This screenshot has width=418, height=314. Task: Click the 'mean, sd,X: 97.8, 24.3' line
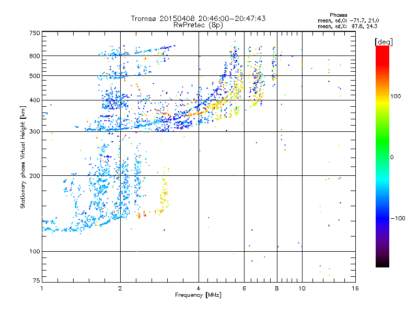[x=347, y=27]
